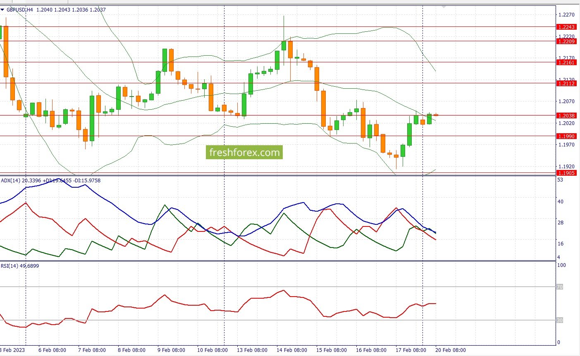Click ADX scale value 16
The width and height of the screenshot is (580, 356).
[560, 244]
